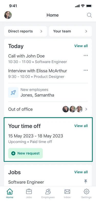This screenshot has height=202, width=96.
Task: Open options for Interview with Elissa McArthur
Action: point(86,70)
